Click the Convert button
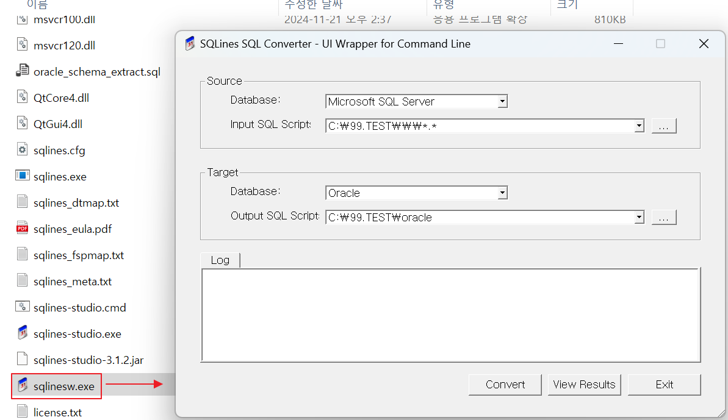The height and width of the screenshot is (420, 728). click(x=505, y=385)
